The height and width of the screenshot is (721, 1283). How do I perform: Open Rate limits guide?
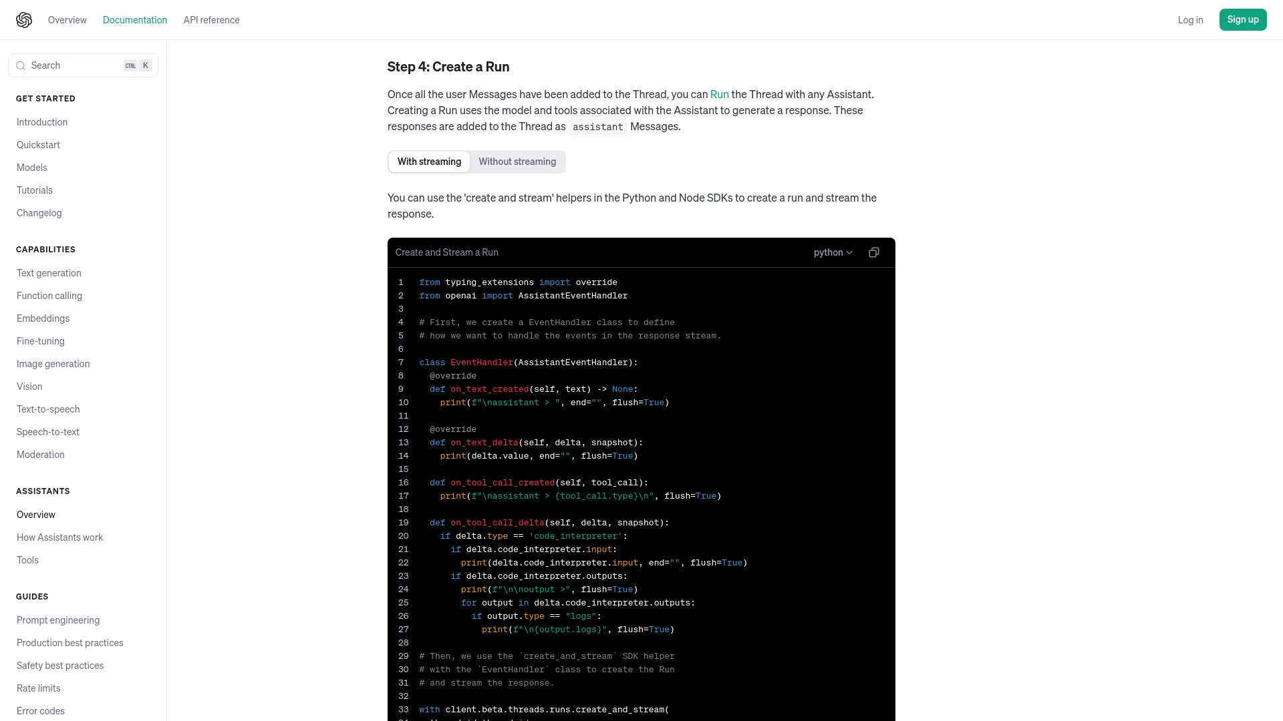point(39,688)
